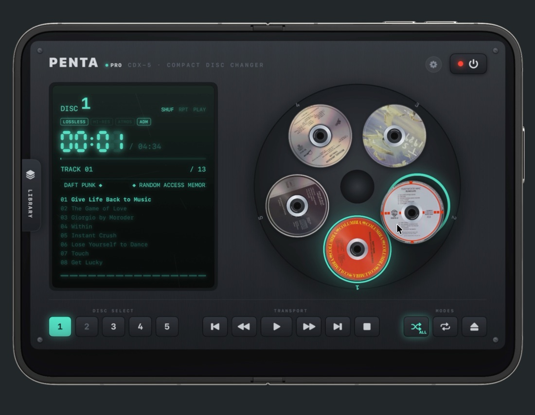Select track 03 Giorgio by Moroder
The width and height of the screenshot is (535, 415).
pos(97,218)
